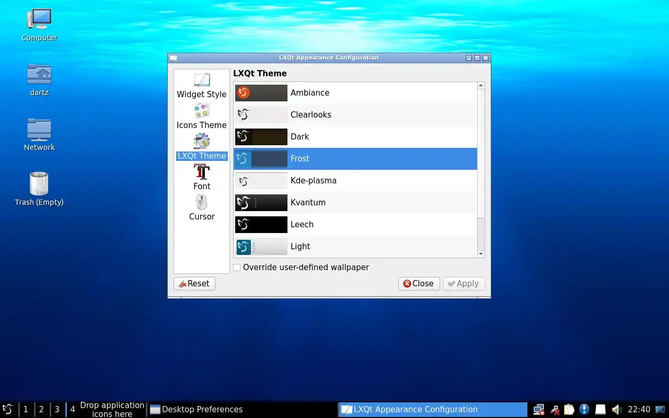Open the LXQt main menu button
669x418 pixels.
coord(8,409)
